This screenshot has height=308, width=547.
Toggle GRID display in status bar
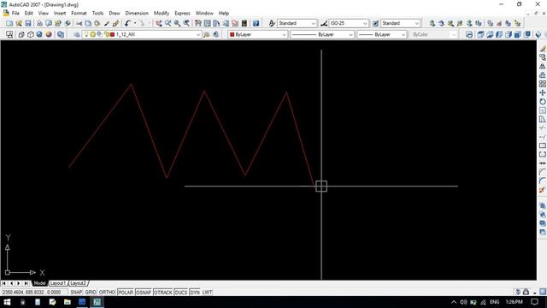tap(91, 293)
